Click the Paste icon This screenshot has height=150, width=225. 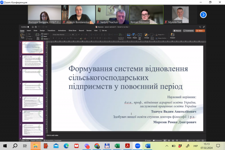(x=22, y=36)
